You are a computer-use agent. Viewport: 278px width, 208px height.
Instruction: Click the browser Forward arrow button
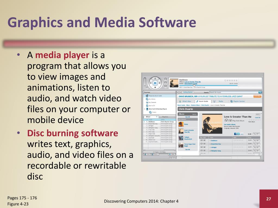(x=180, y=92)
